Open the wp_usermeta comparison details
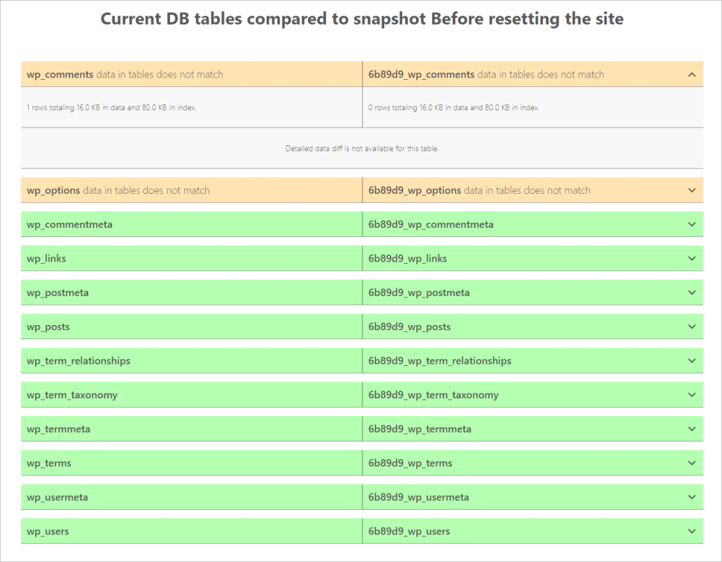The height and width of the screenshot is (562, 722). (x=692, y=496)
